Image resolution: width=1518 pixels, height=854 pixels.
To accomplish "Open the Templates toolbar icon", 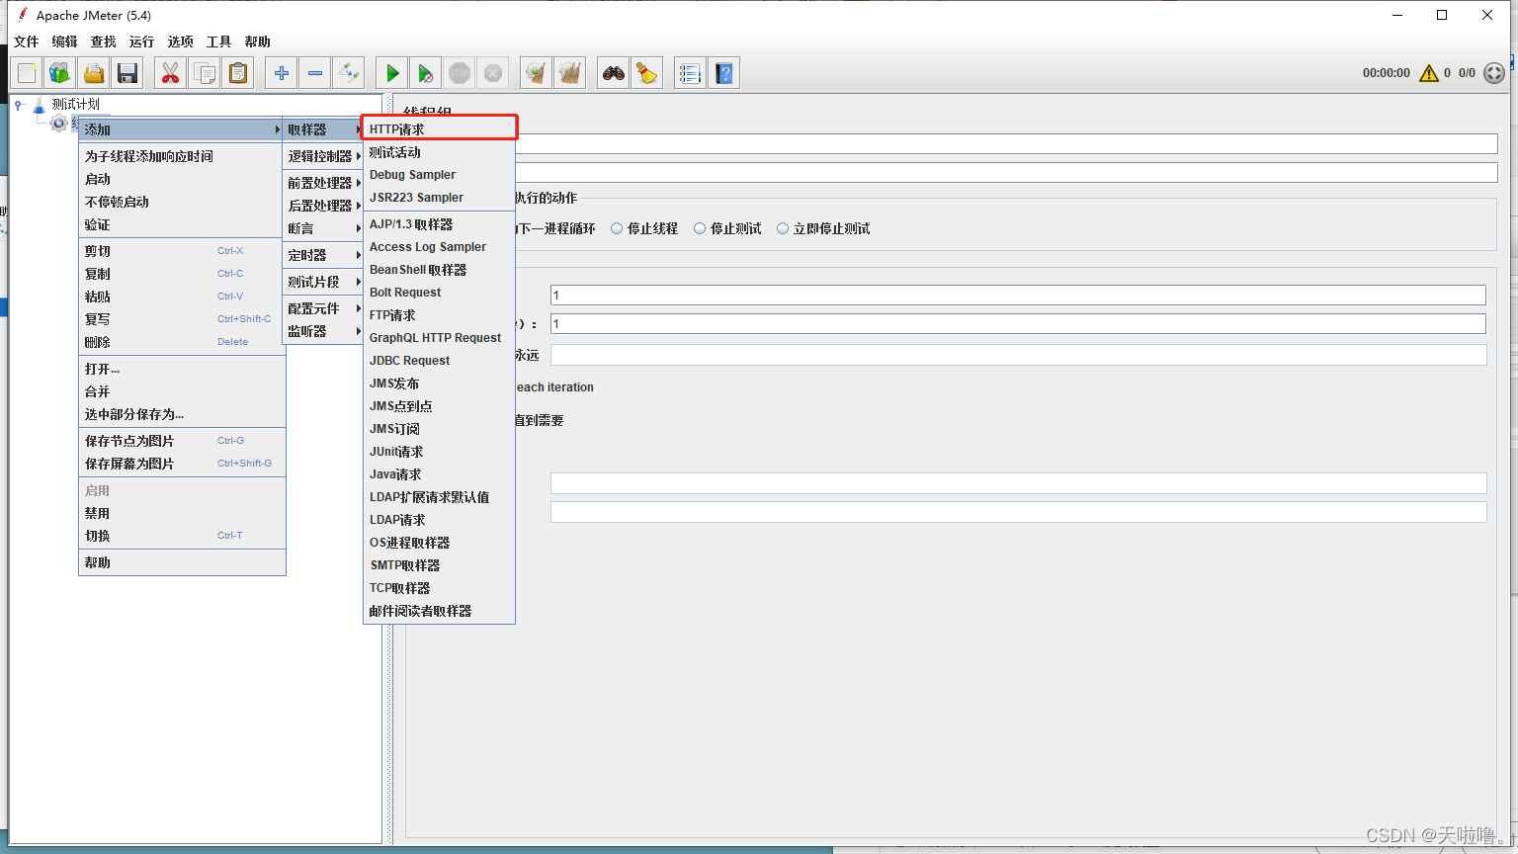I will [x=60, y=73].
